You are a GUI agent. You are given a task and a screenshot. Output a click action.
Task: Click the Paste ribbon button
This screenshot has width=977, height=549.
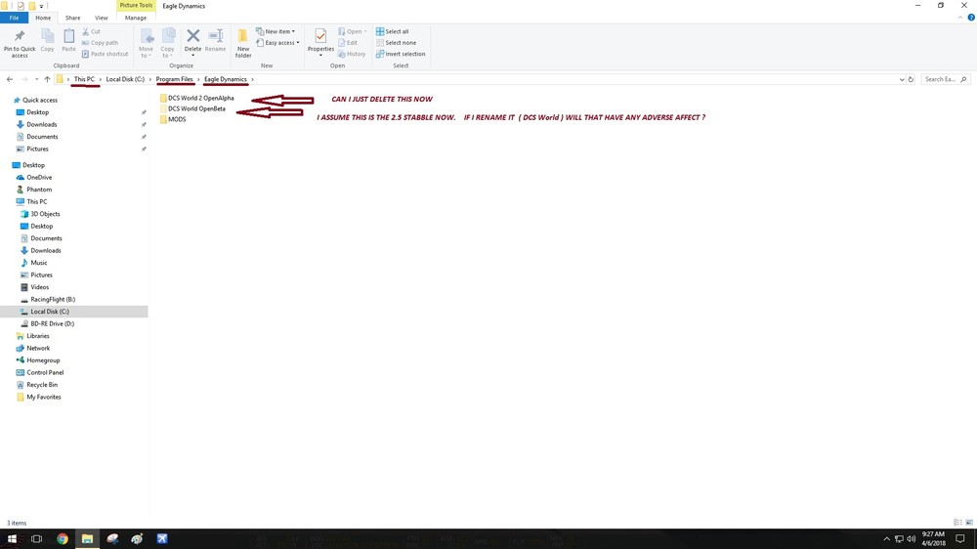(68, 40)
